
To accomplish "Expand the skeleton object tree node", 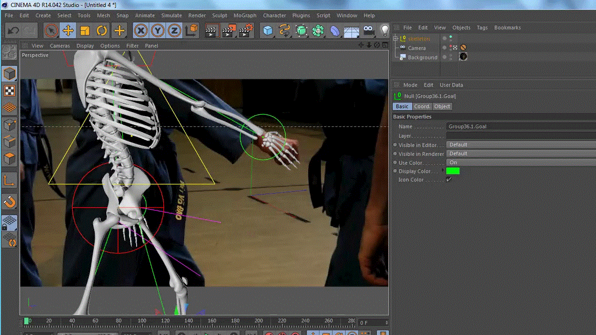I will (x=396, y=38).
